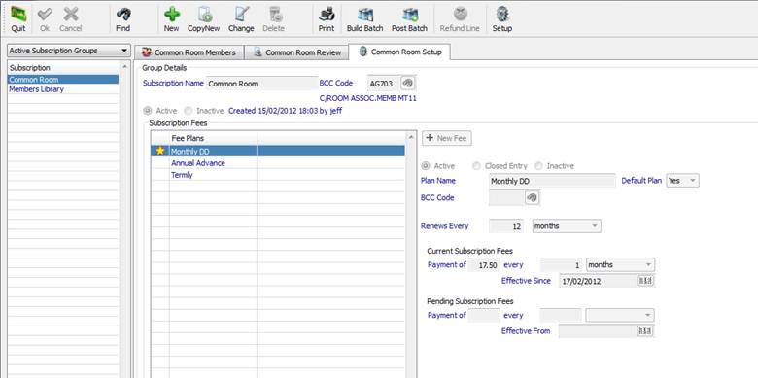Click the Subscription list column header
The image size is (758, 378).
pos(63,68)
